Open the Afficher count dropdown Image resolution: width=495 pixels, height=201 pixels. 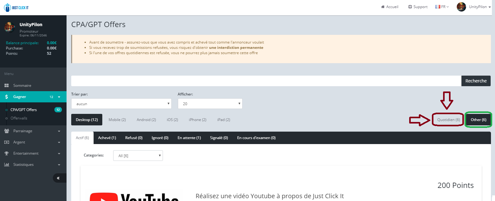pyautogui.click(x=210, y=104)
